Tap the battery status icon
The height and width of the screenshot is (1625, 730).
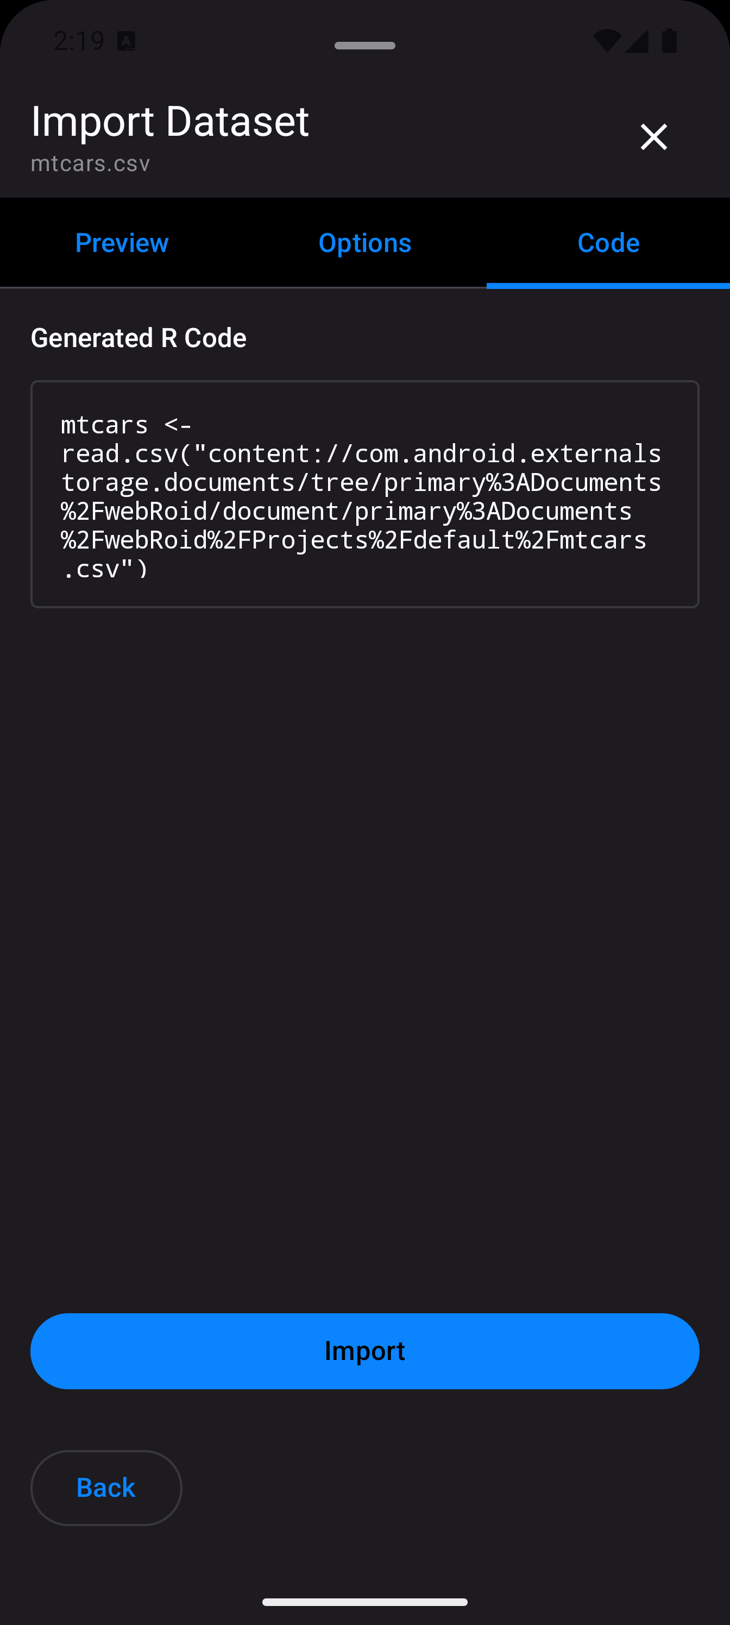click(669, 41)
